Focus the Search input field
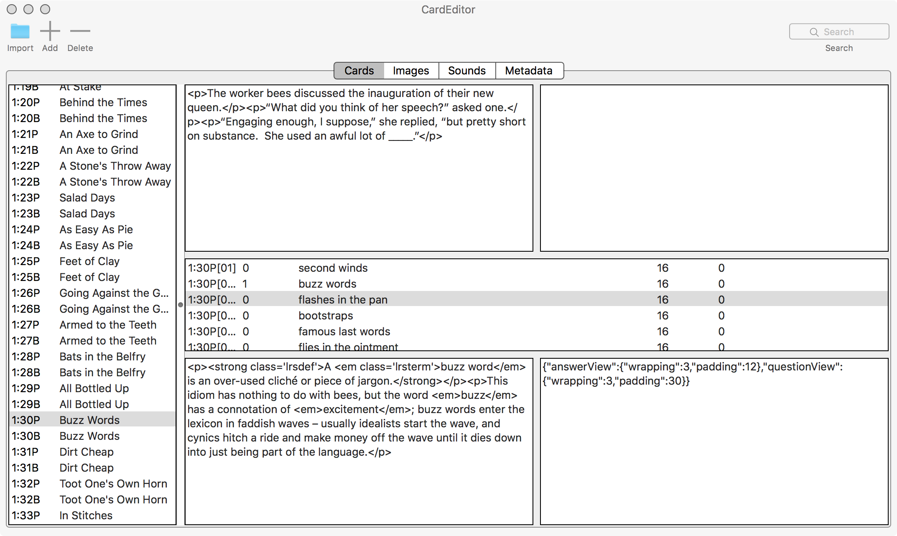 click(839, 32)
